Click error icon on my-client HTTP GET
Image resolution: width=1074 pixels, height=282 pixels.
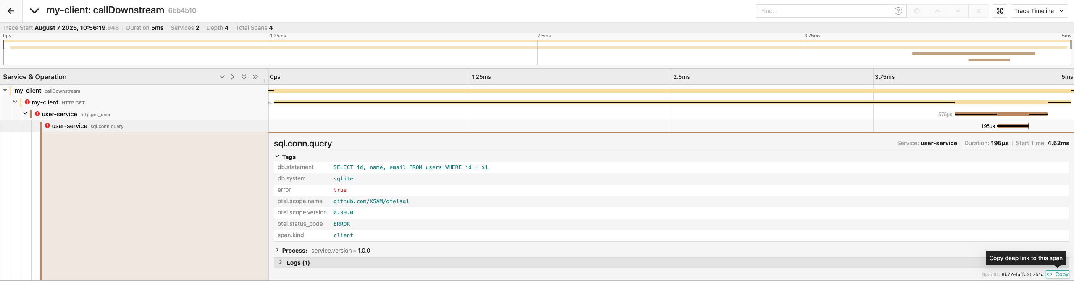click(27, 102)
